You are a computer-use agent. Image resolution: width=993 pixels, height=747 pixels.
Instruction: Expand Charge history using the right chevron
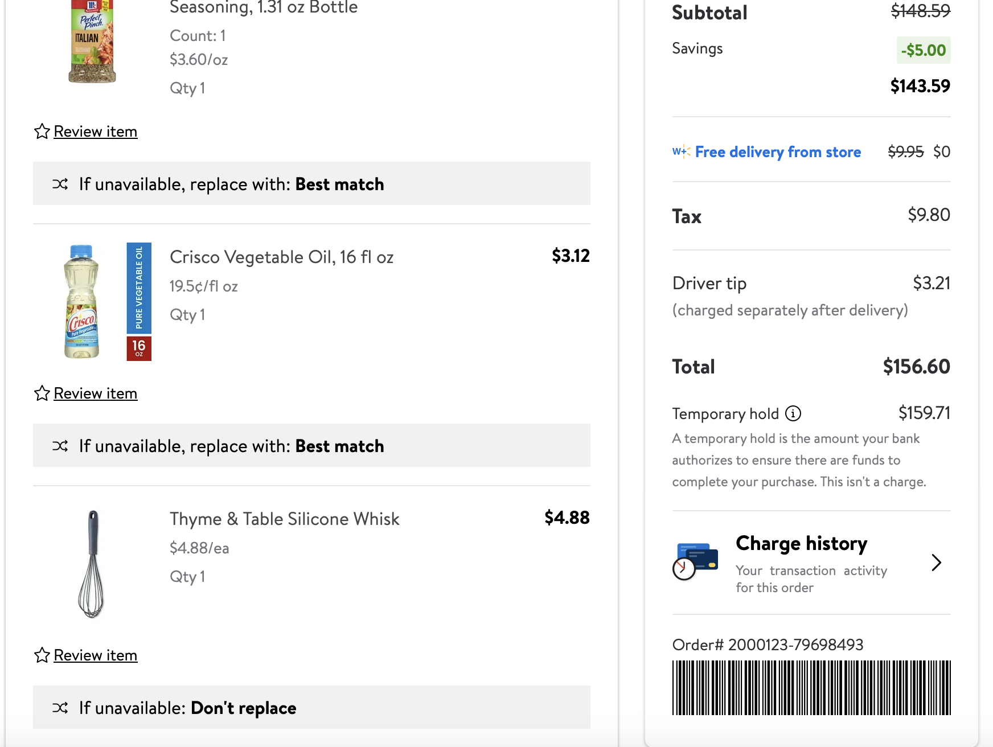coord(936,563)
